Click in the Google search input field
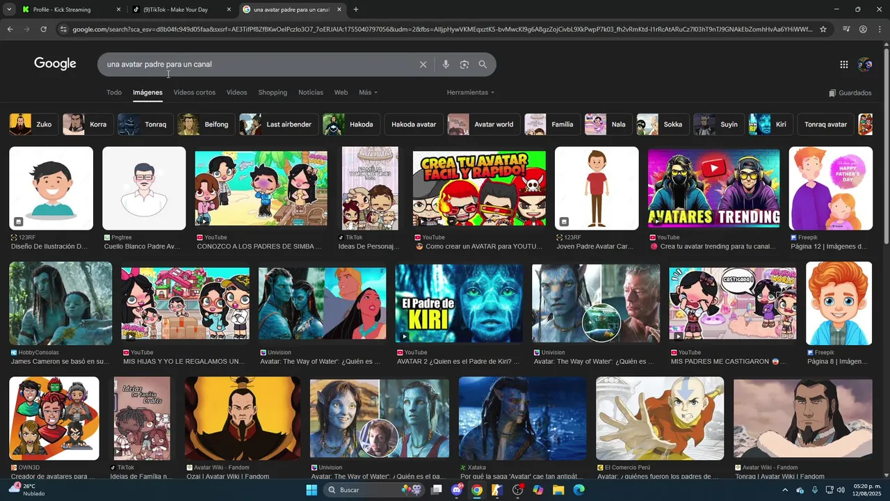890x501 pixels. (x=257, y=65)
